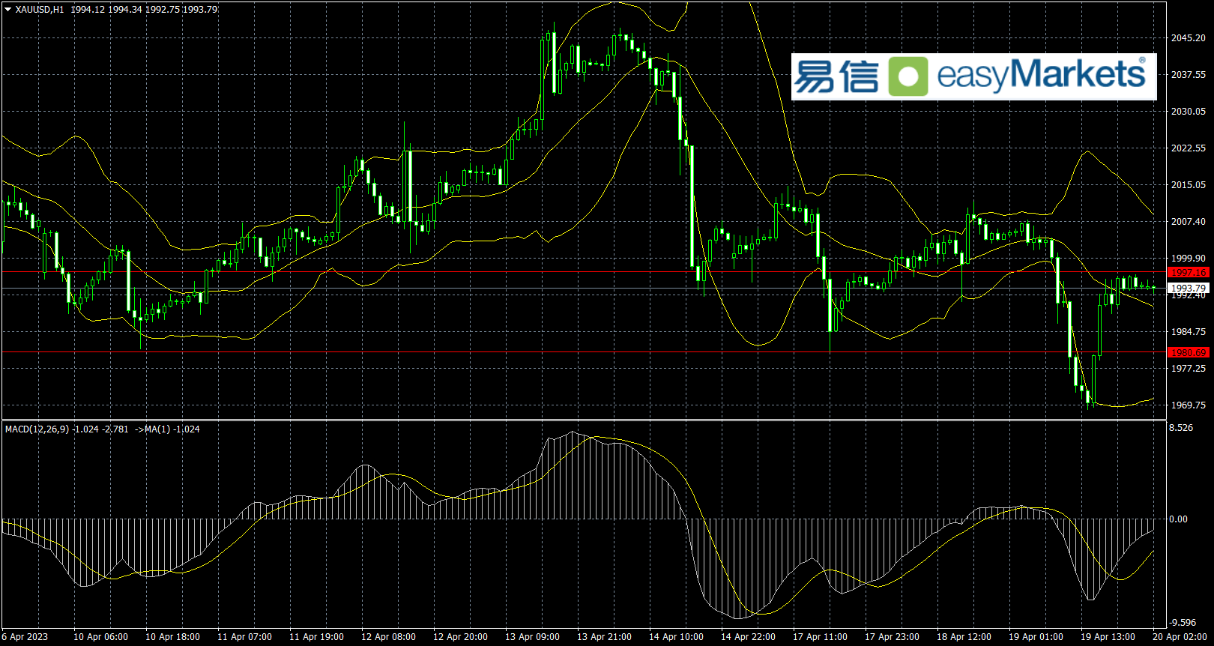
Task: Click the 13 Apr 09:00 time label
Action: pos(532,637)
